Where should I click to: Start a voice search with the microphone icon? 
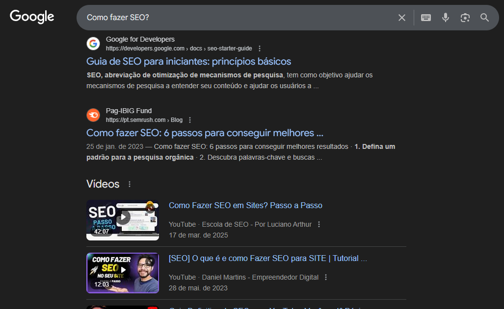(x=445, y=17)
